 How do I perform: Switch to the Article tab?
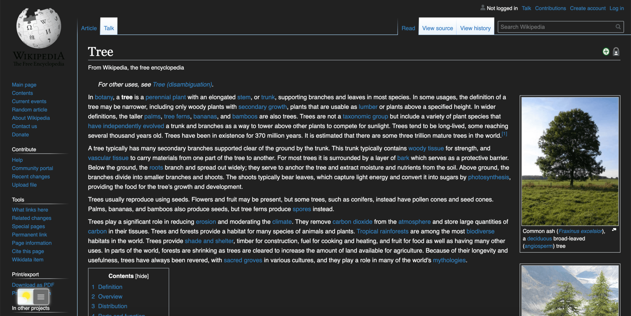[x=89, y=28]
